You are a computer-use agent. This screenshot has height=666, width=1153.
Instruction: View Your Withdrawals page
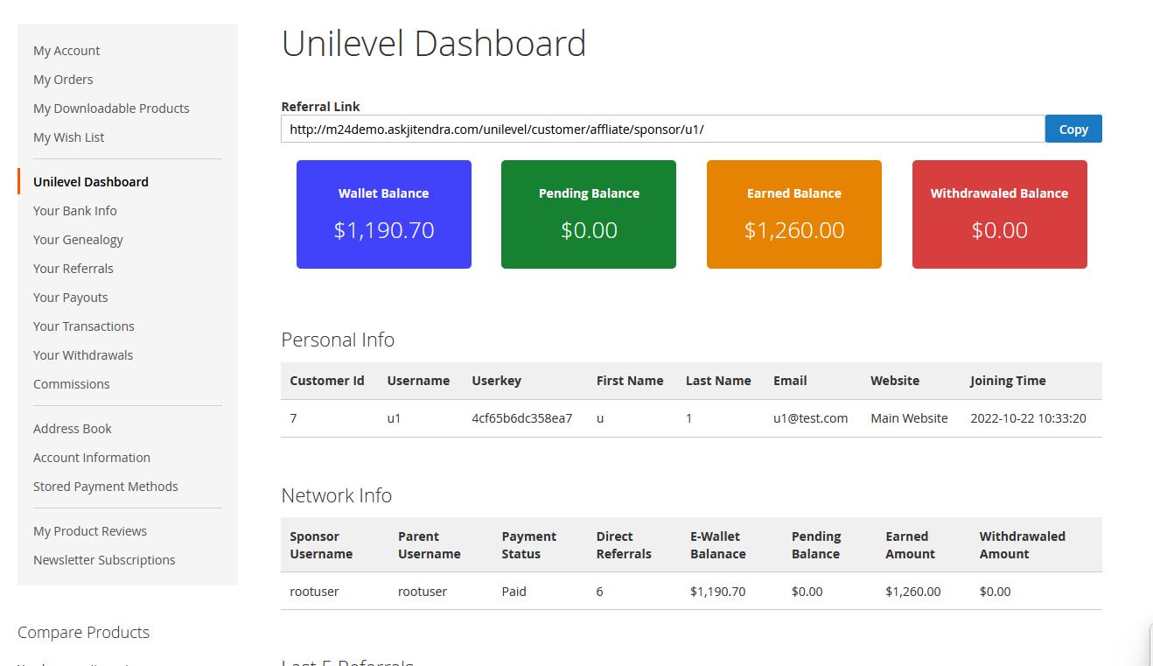pyautogui.click(x=83, y=355)
